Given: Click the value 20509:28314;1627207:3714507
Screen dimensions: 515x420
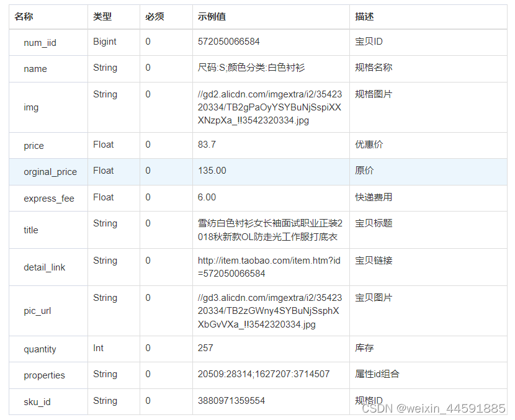Looking at the screenshot, I should click(x=264, y=374).
